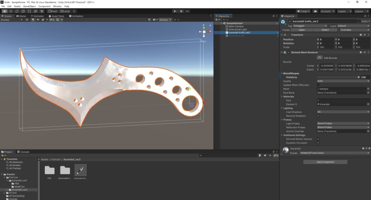Select the Scale tool

tap(23, 11)
